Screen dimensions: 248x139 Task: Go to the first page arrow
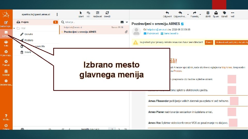tap(63, 129)
